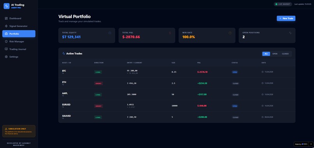Filter trades by OPEN
This screenshot has width=314, height=148.
275,54
